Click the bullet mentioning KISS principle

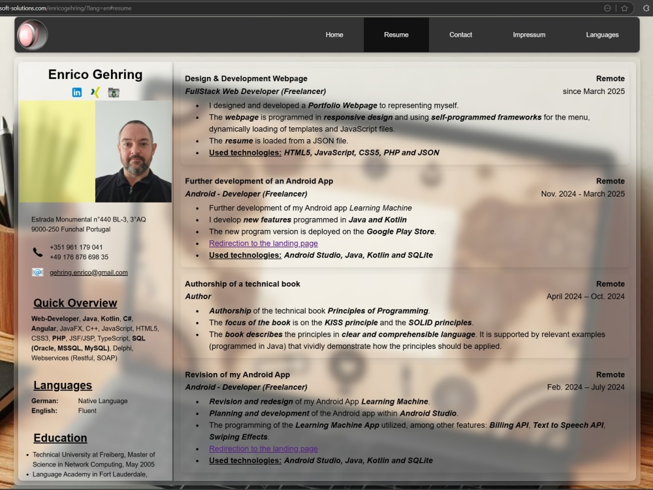(x=341, y=323)
